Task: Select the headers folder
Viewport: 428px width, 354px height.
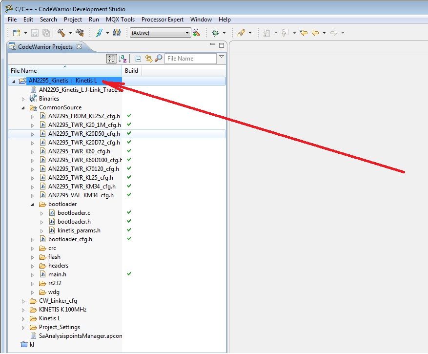Action: click(58, 266)
